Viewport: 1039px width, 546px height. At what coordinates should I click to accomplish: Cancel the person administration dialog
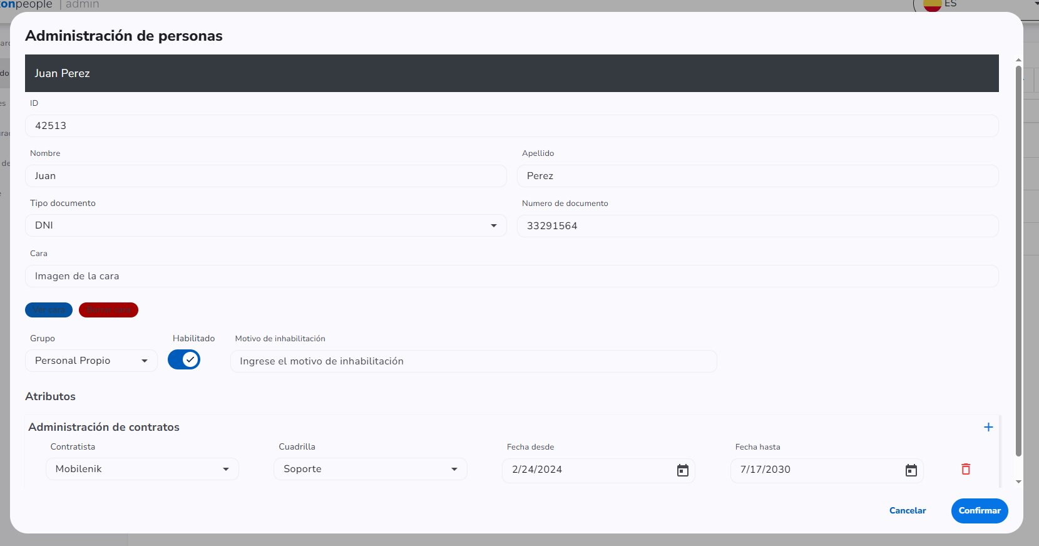tap(908, 510)
